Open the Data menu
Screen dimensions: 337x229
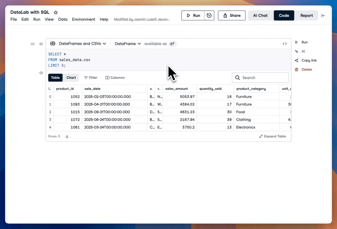point(63,19)
